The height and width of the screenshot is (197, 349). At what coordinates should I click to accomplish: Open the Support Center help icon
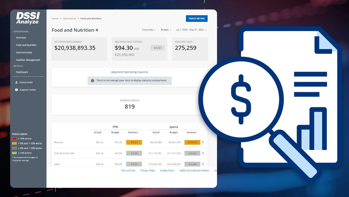[16, 90]
